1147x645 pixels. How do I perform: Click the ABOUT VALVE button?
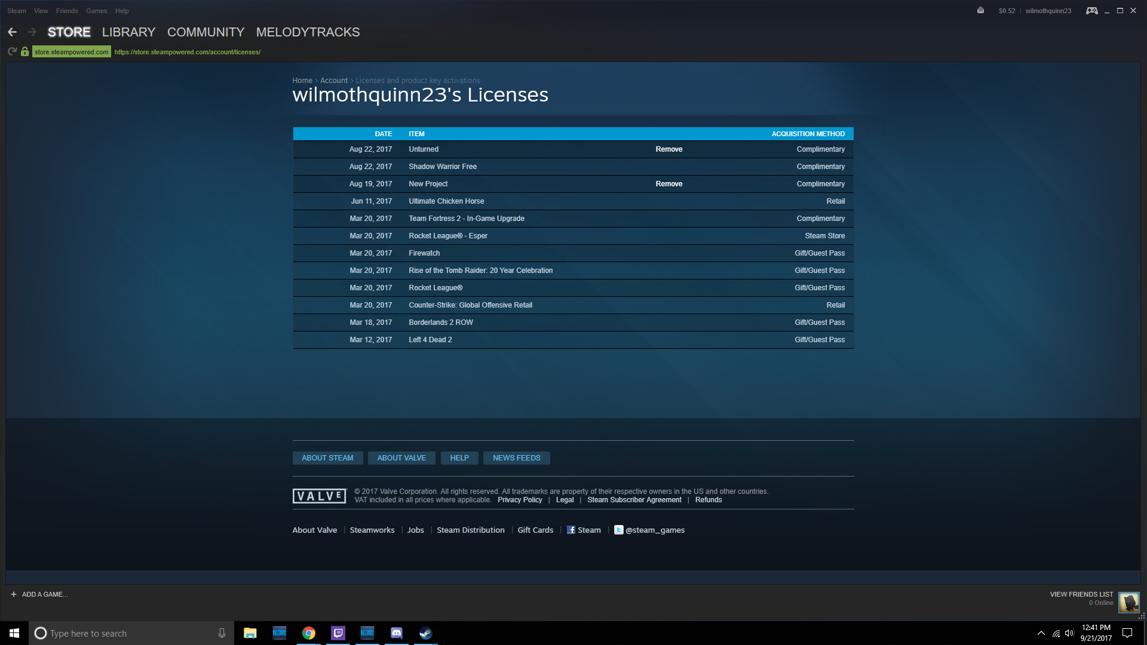[x=401, y=458]
